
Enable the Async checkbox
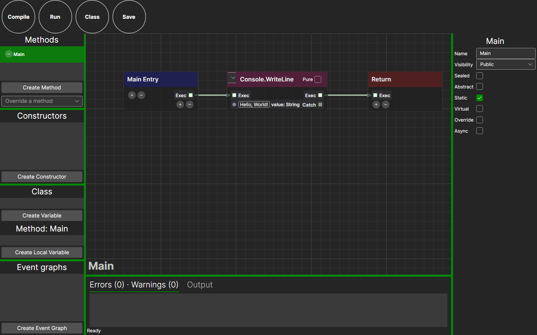coord(480,131)
